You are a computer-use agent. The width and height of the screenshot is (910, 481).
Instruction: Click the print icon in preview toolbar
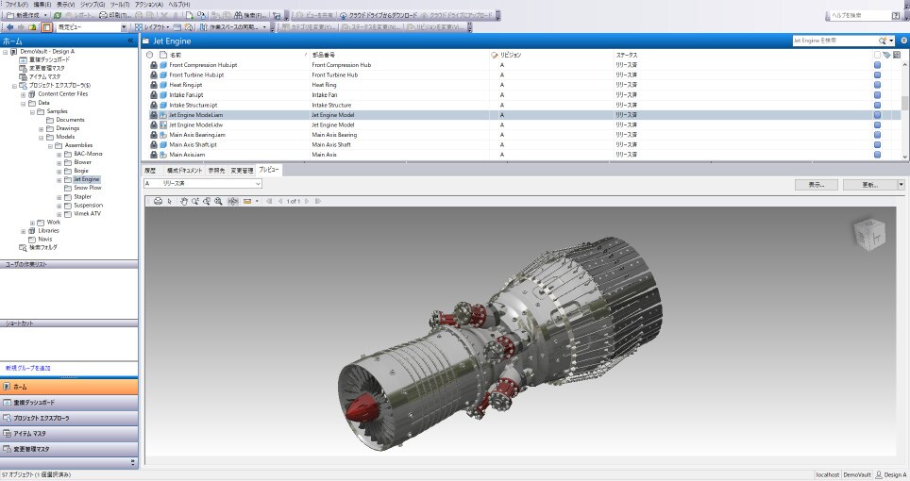click(x=159, y=201)
